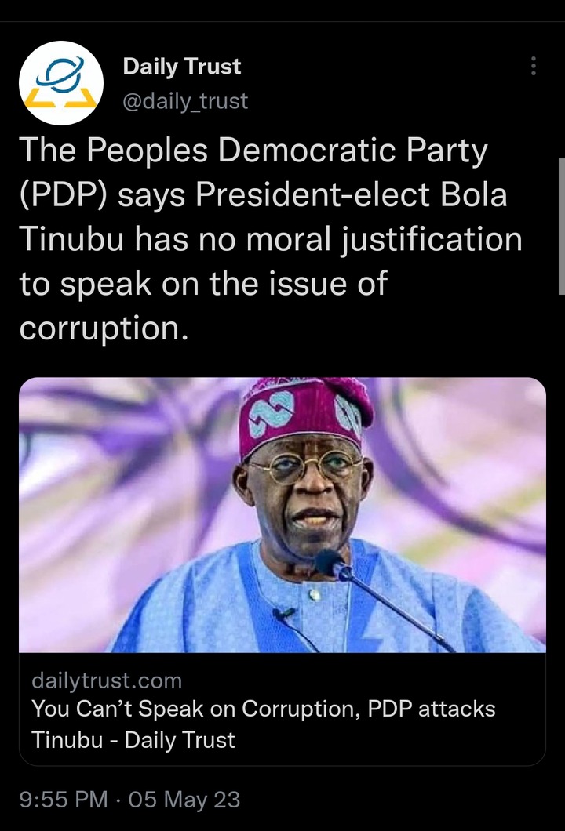Click the 05 May 23 date
Screen dimensions: 565x831
(x=184, y=799)
